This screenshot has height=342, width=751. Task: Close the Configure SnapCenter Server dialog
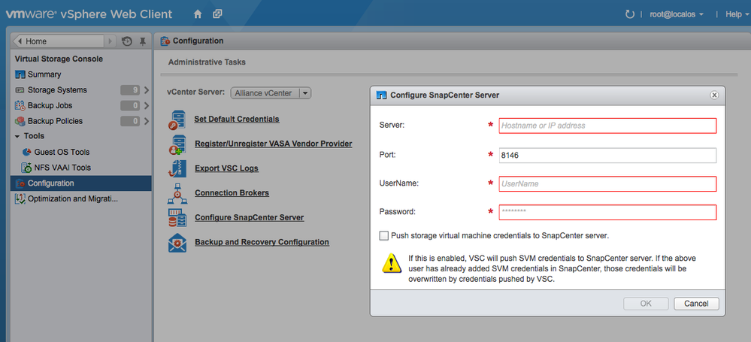pyautogui.click(x=714, y=95)
